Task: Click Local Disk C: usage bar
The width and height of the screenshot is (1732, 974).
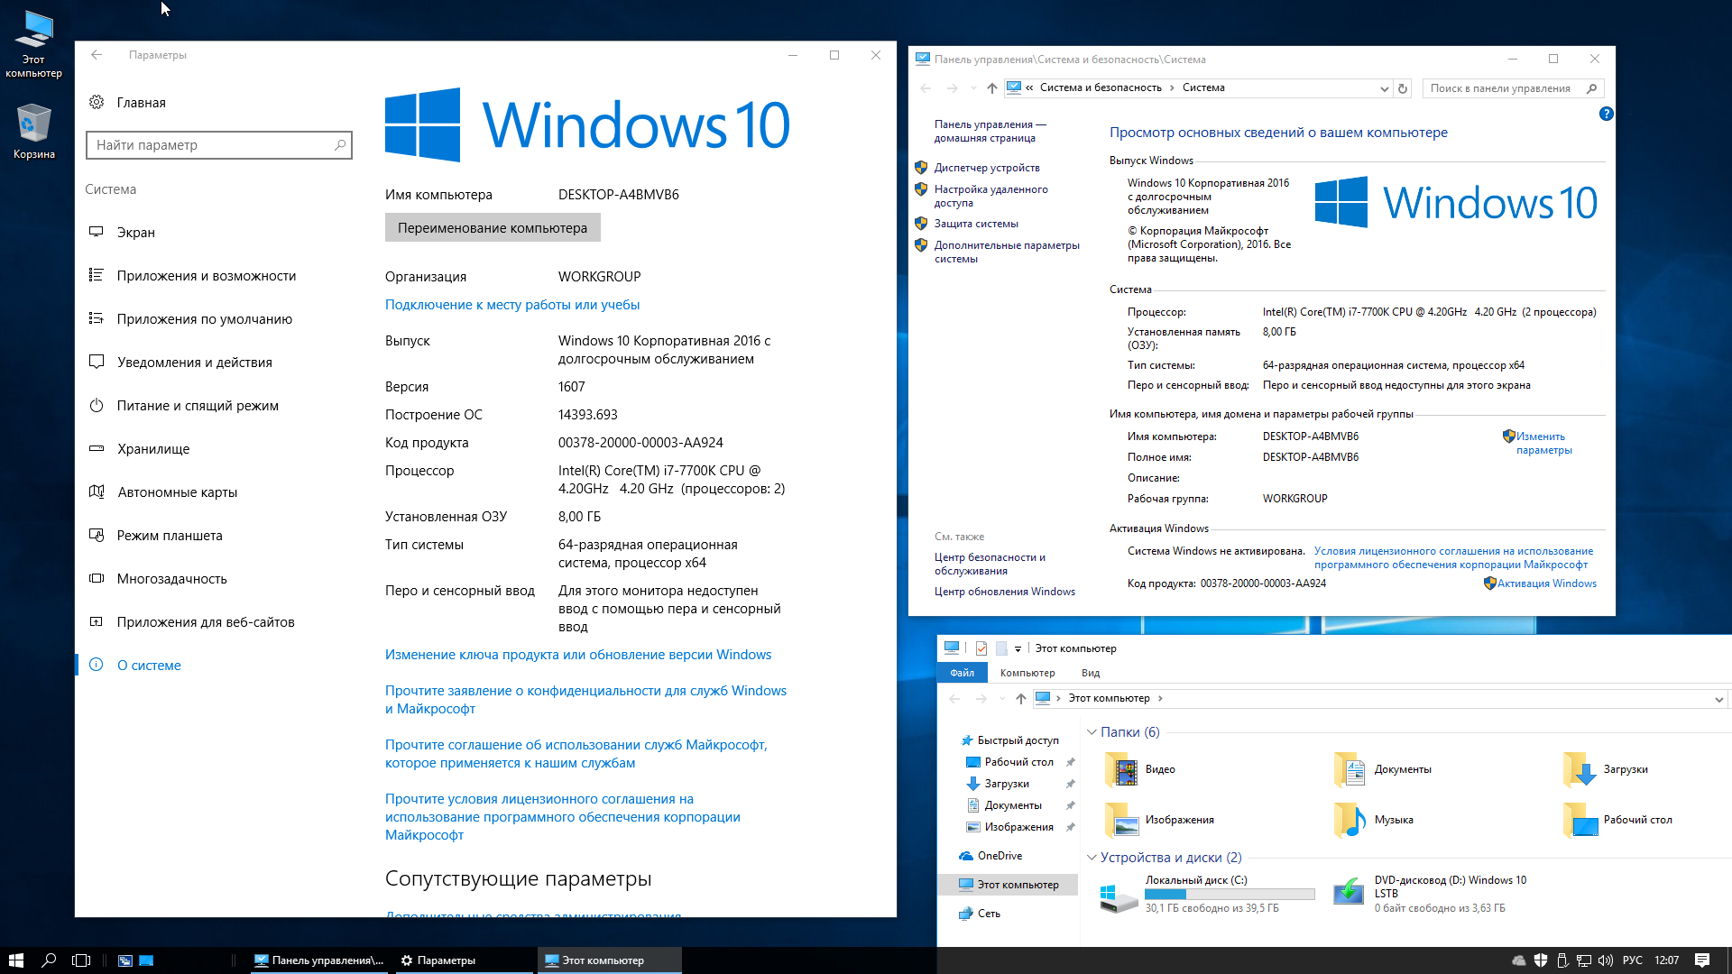Action: [1230, 895]
